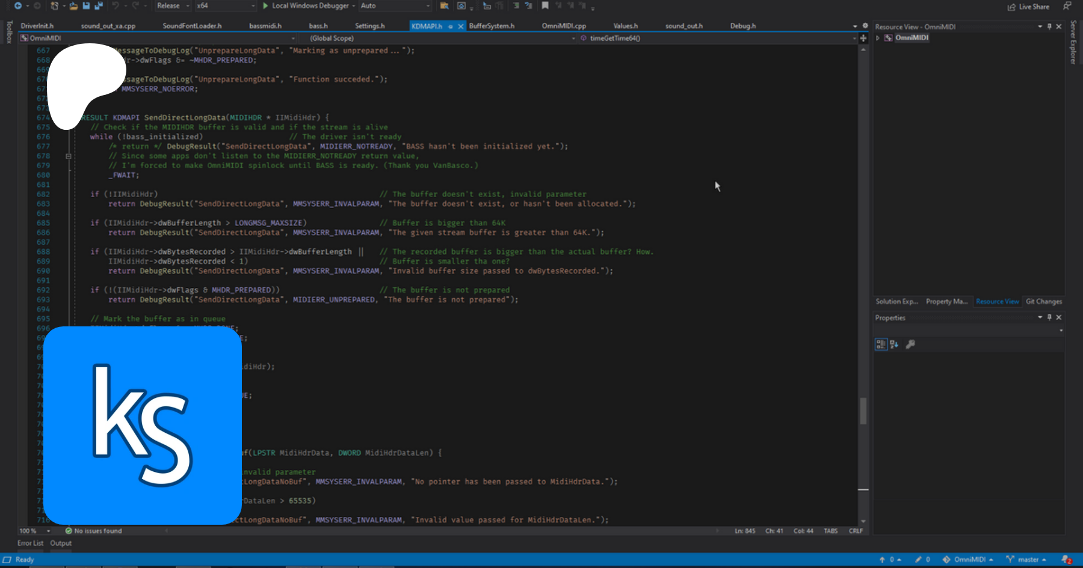1083x568 pixels.
Task: Open the master branch selector in status bar
Action: coord(1027,560)
